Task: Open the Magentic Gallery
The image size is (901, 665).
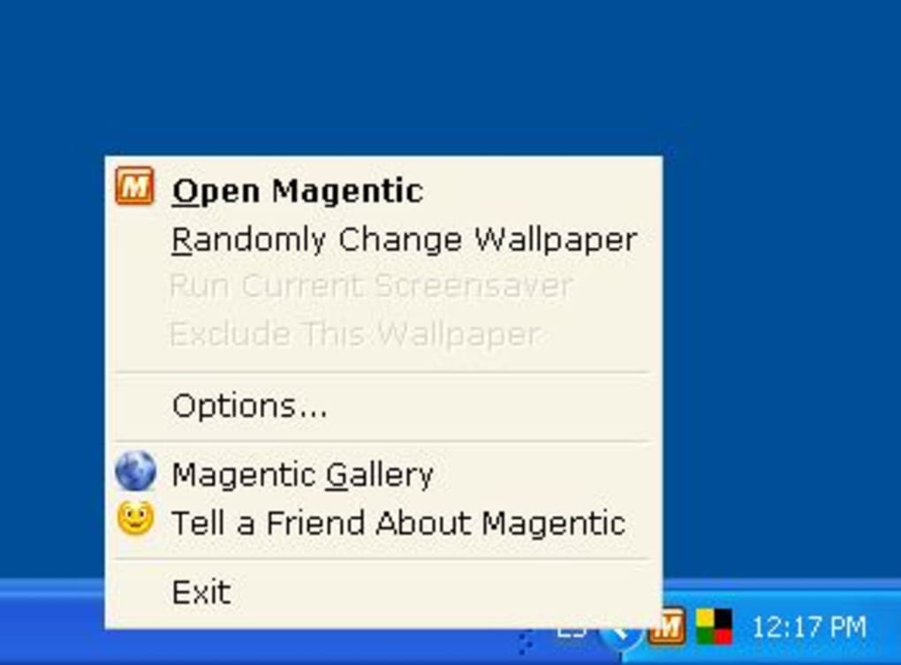Action: (303, 472)
